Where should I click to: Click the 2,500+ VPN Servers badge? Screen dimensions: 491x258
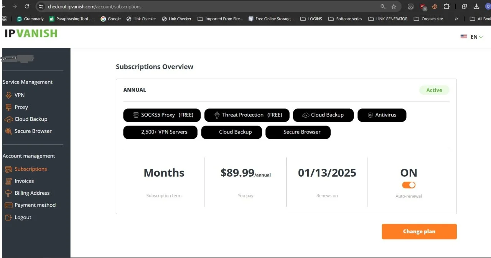[x=160, y=132]
